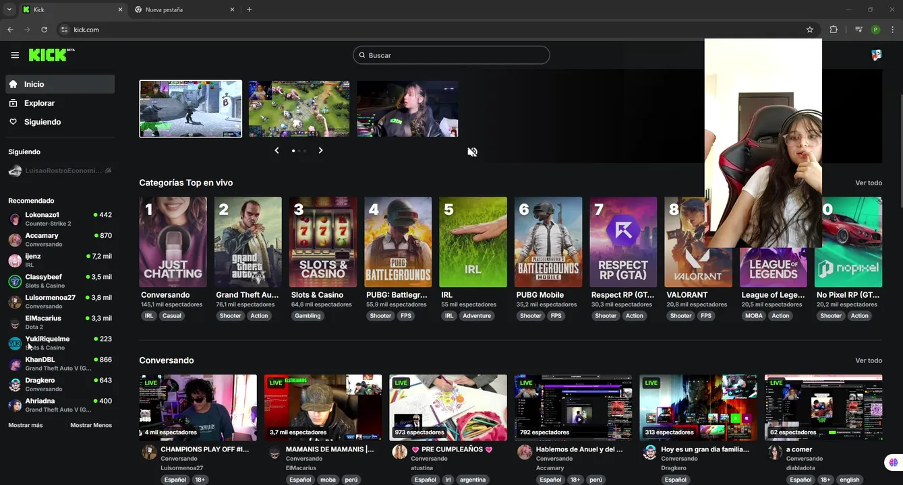
Task: Open the PUBG Battlegrounds category card
Action: tap(398, 242)
